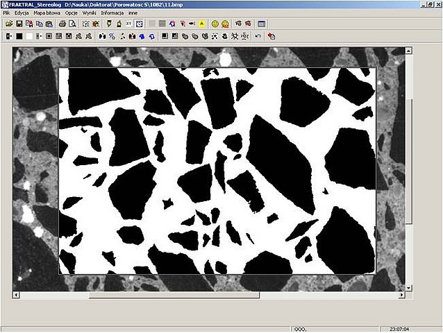
Task: Pick the solid white square swatch
Action: pos(28,35)
